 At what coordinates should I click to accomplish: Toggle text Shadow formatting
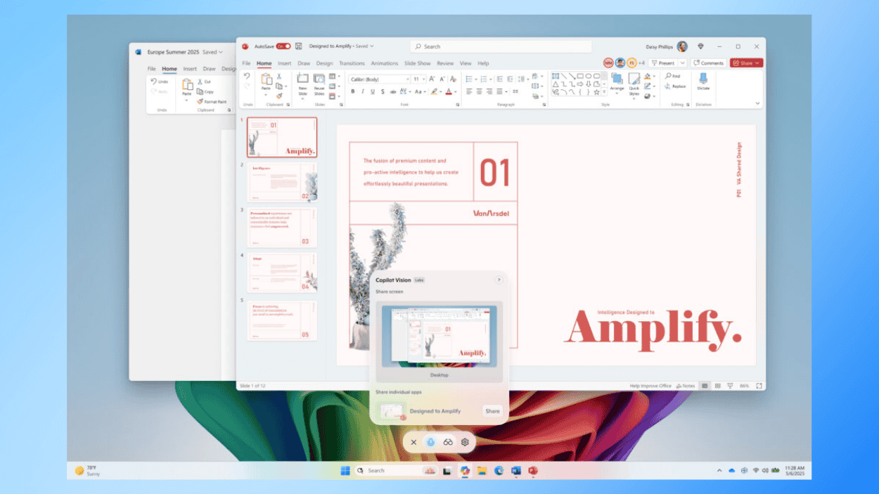coord(383,91)
